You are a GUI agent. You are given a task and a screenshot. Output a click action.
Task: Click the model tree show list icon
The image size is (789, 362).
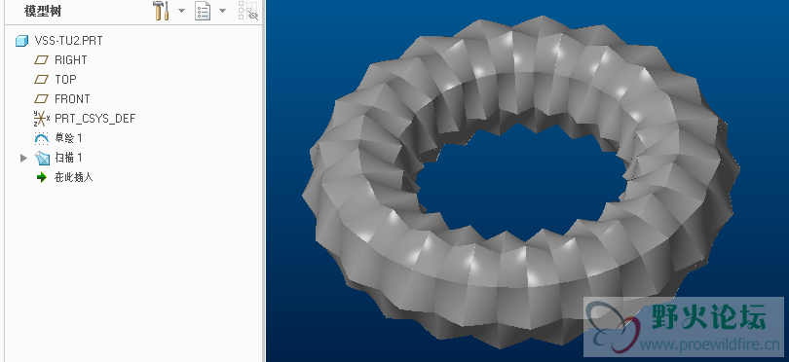pos(203,11)
